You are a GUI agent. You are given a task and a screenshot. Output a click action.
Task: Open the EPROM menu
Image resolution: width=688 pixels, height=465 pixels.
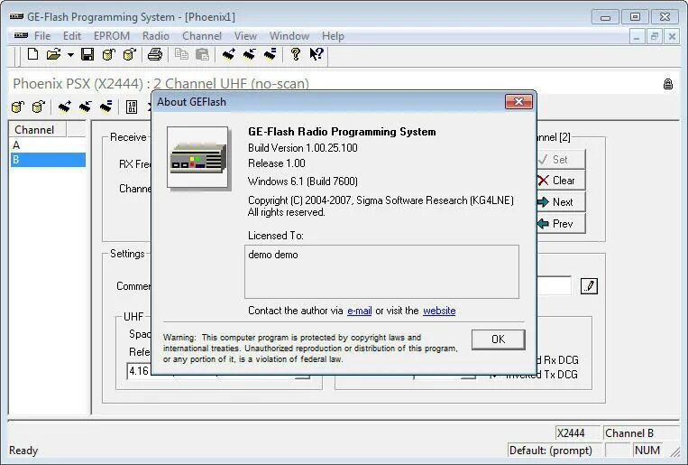[112, 36]
